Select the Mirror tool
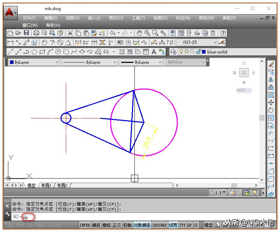 (271, 80)
